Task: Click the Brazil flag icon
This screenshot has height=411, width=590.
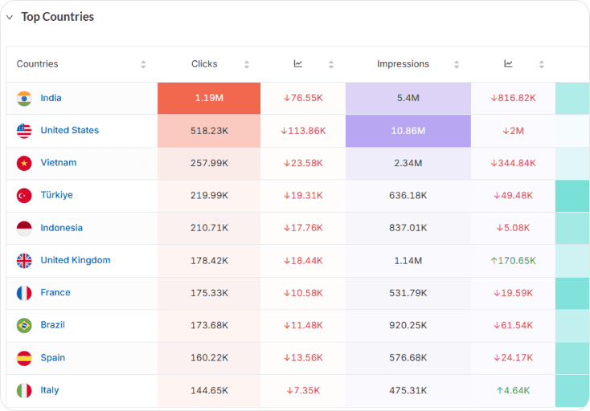Action: pos(24,325)
